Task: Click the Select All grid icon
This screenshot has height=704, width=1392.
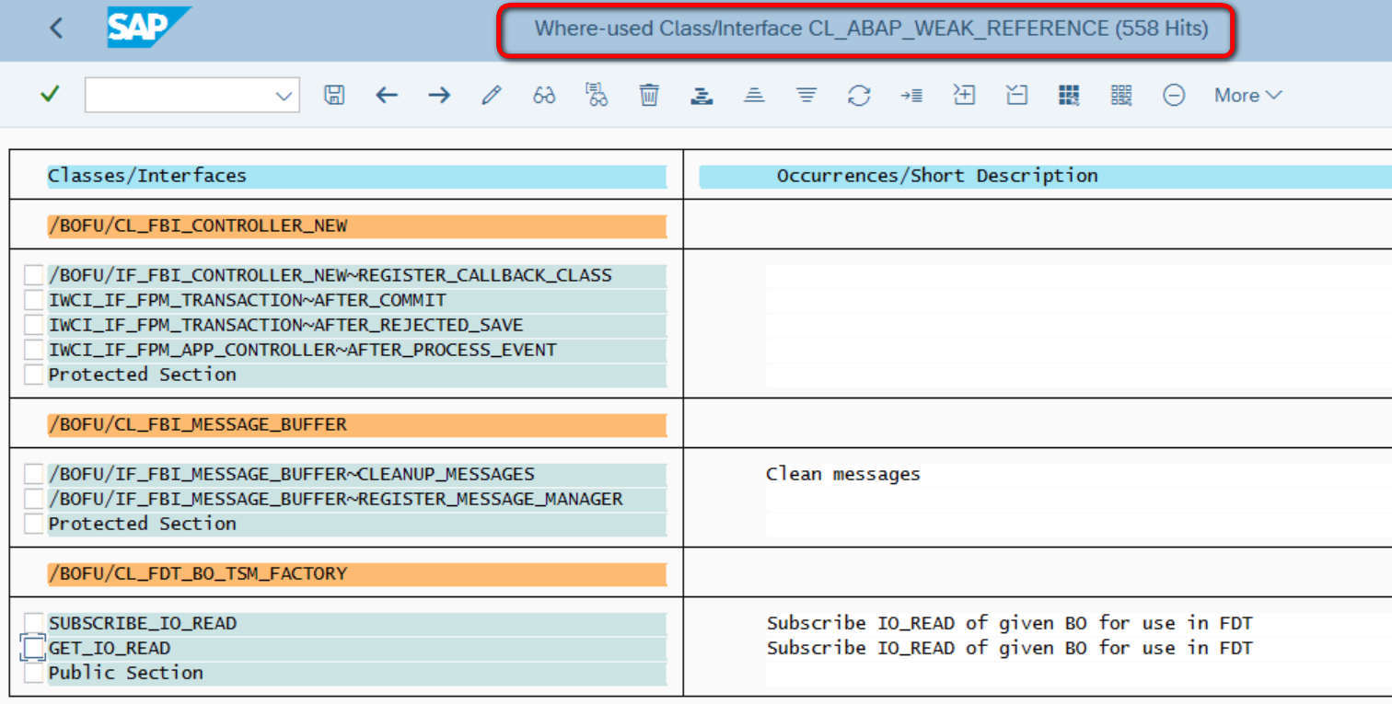Action: coord(1069,94)
